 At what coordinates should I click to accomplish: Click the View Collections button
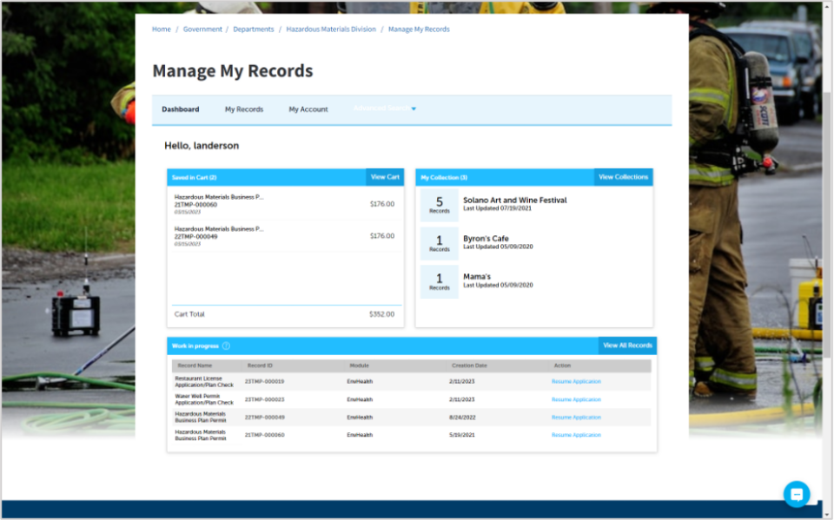pos(623,176)
